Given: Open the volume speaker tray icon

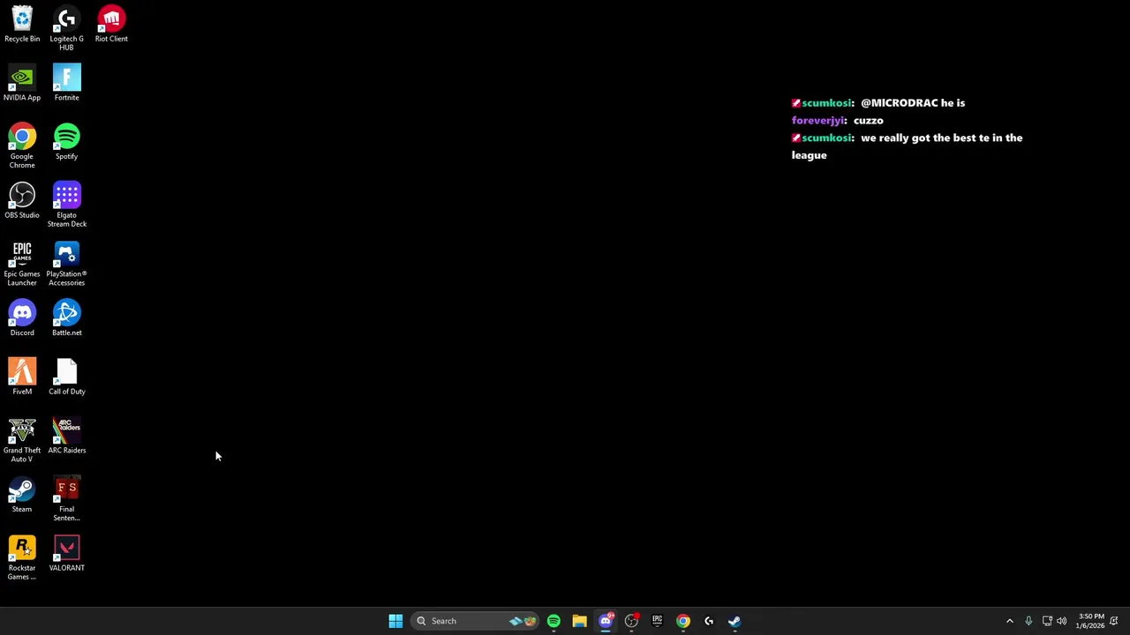Looking at the screenshot, I should (1061, 621).
